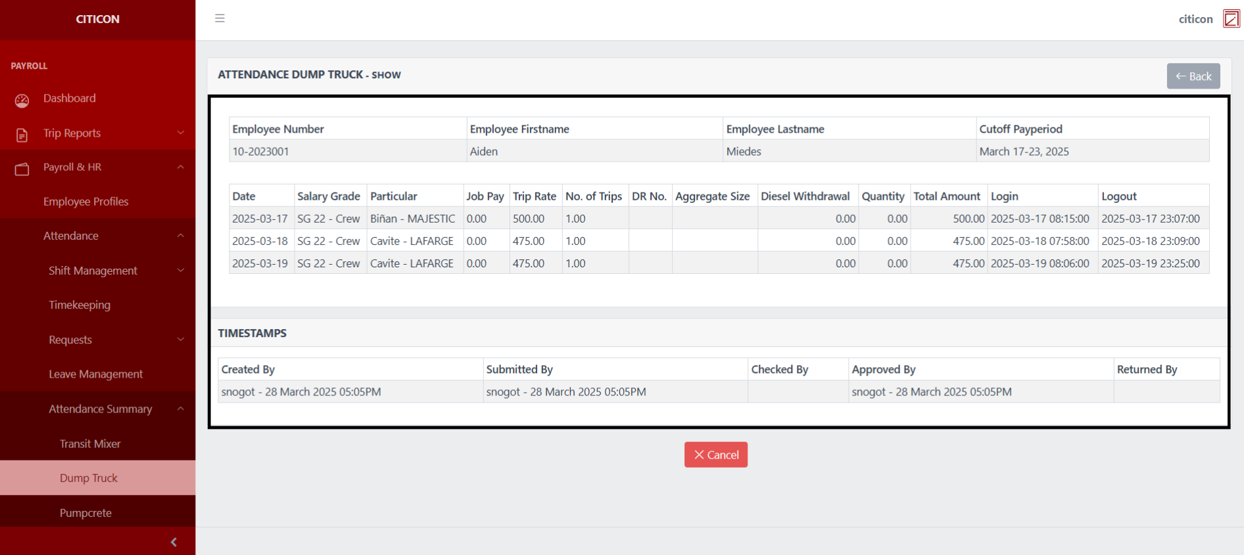Click the Payroll & HR folder icon
This screenshot has width=1244, height=555.
(22, 169)
